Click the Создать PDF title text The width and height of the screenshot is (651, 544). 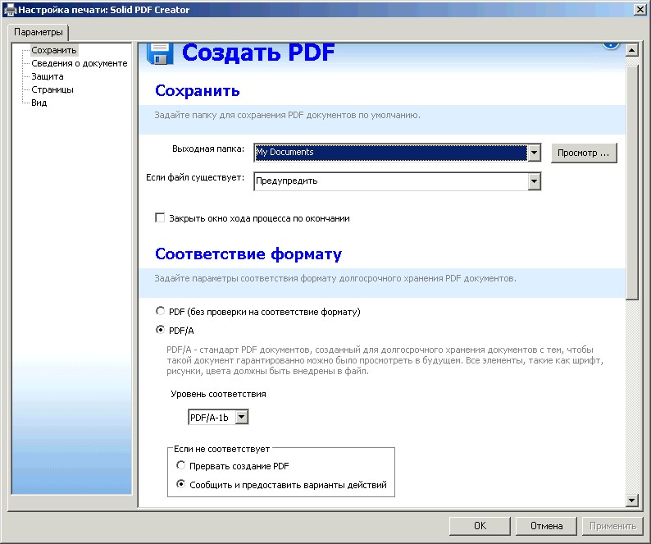258,53
